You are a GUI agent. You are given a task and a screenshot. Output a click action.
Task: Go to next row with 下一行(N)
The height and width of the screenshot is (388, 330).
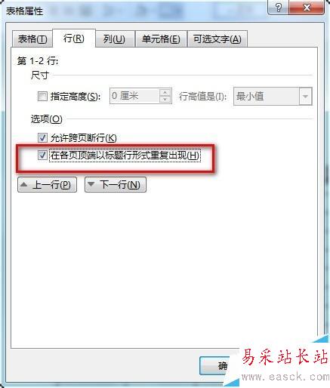[116, 185]
